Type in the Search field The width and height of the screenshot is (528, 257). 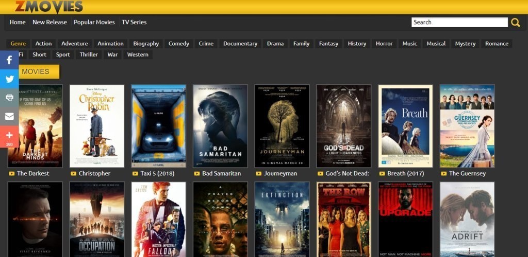(x=459, y=22)
